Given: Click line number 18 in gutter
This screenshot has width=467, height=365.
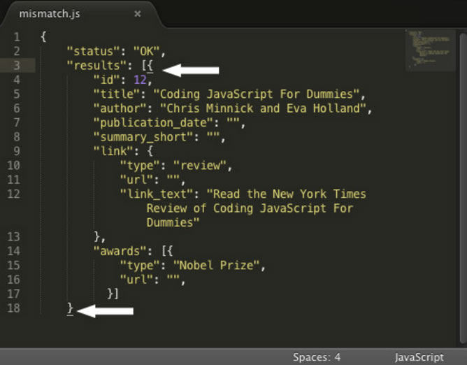Looking at the screenshot, I should pos(14,308).
